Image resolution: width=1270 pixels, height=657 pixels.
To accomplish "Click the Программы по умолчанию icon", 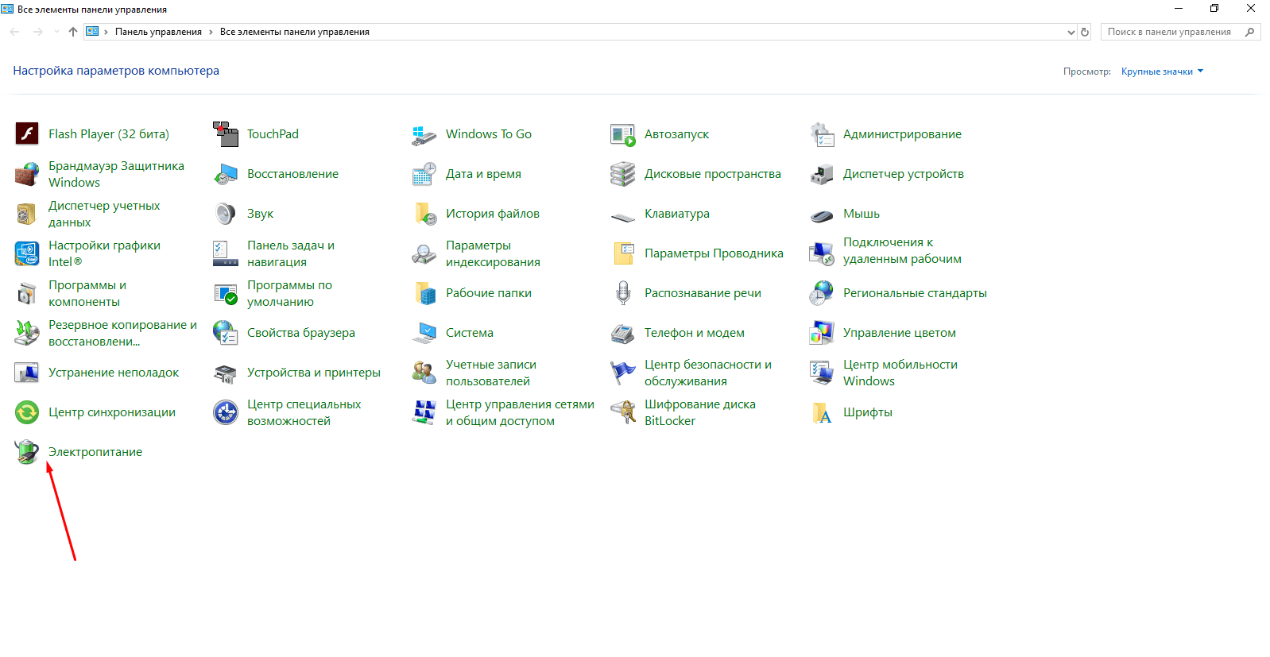I will tap(226, 293).
